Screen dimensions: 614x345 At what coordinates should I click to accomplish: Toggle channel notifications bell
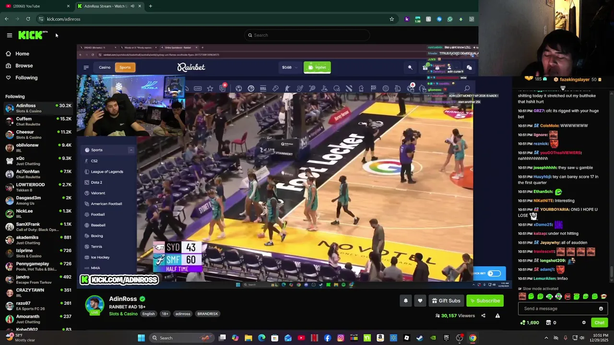point(406,300)
